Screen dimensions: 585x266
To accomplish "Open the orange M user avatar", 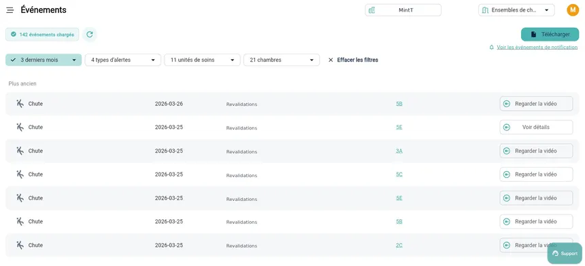I will pos(573,10).
